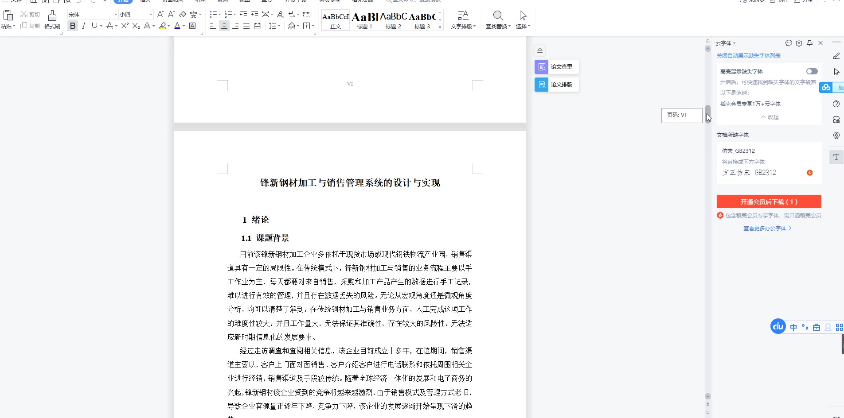Toggle center alignment button
This screenshot has width=844, height=418.
[224, 26]
